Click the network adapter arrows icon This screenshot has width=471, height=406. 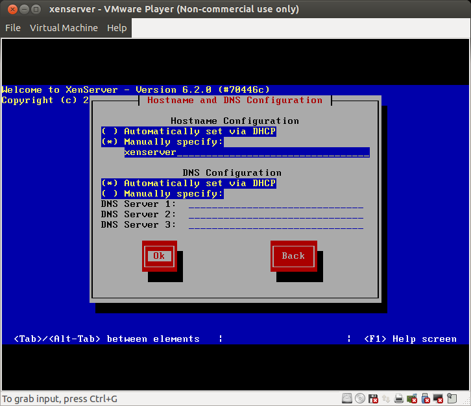386,398
